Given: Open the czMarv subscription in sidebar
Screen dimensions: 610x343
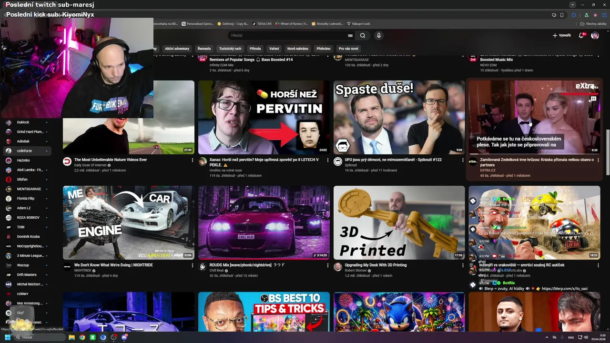Looking at the screenshot, I should [27, 294].
